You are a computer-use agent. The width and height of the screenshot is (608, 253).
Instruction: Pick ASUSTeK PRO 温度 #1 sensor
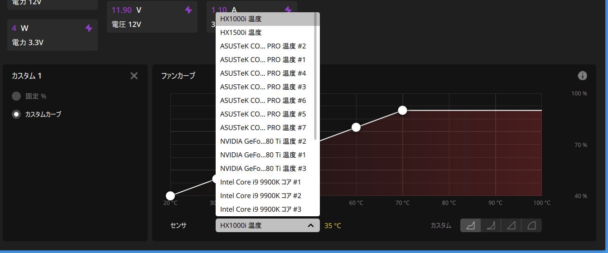click(266, 60)
